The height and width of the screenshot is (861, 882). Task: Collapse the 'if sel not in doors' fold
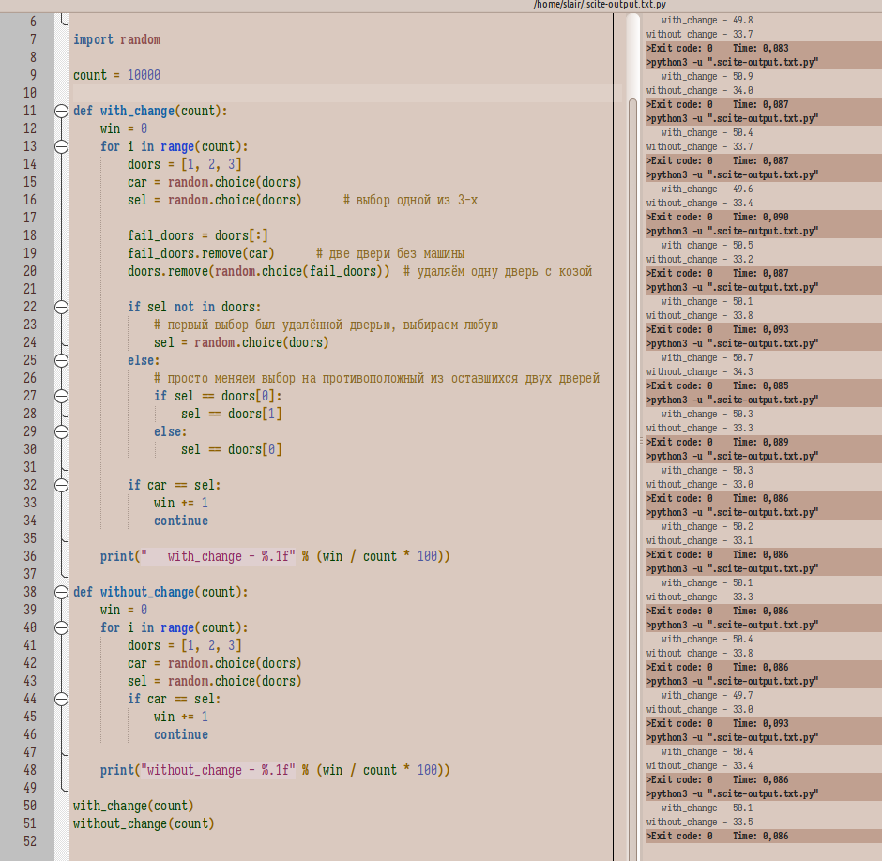click(x=61, y=307)
